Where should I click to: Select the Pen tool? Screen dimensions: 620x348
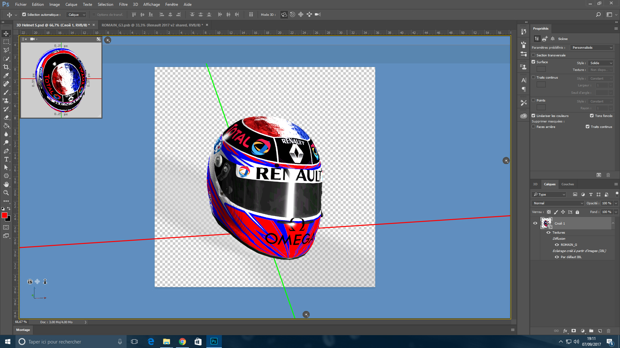click(6, 151)
